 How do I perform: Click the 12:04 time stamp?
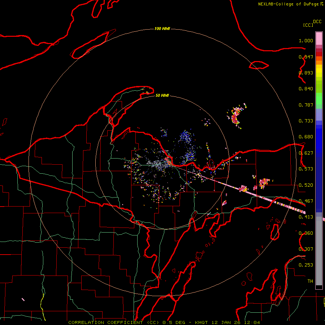pos(252,322)
